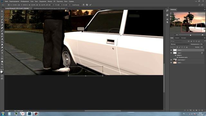Select the Eyedropper tool
Viewport: 206px width, 116px height.
click(x=2, y=25)
